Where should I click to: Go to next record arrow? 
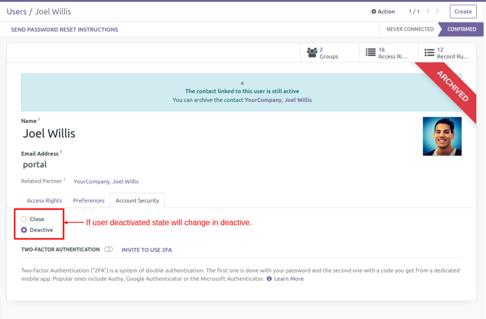[438, 11]
